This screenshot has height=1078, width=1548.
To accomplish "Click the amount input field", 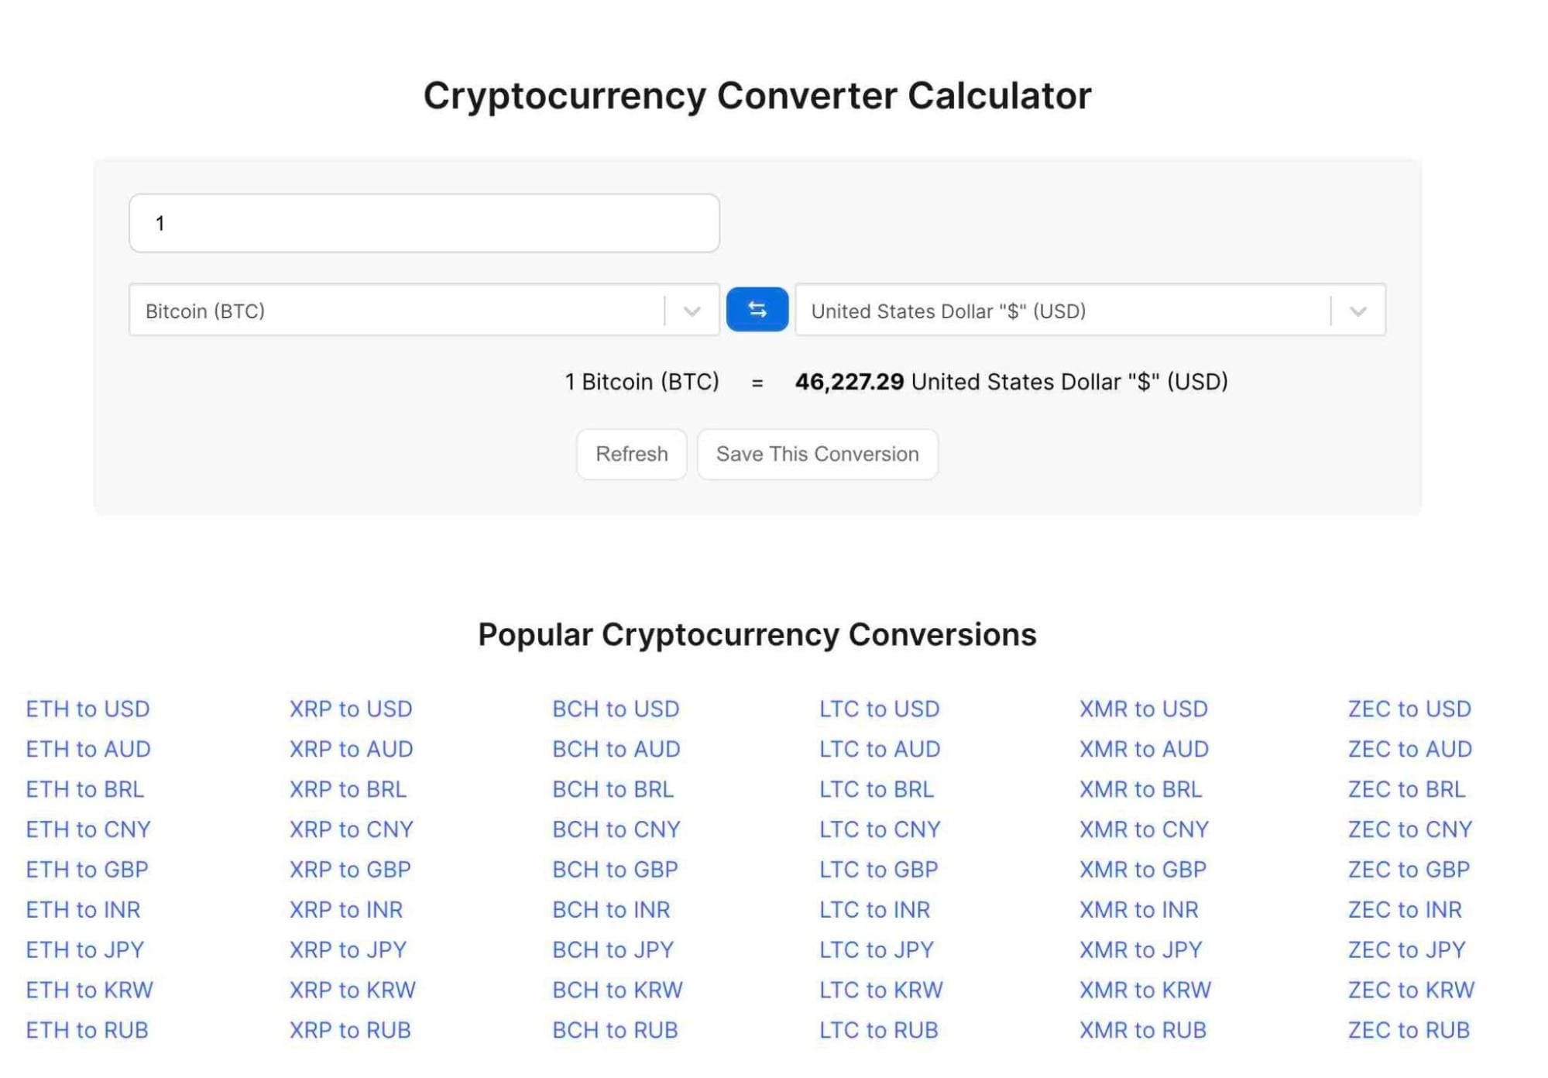I will coord(426,222).
